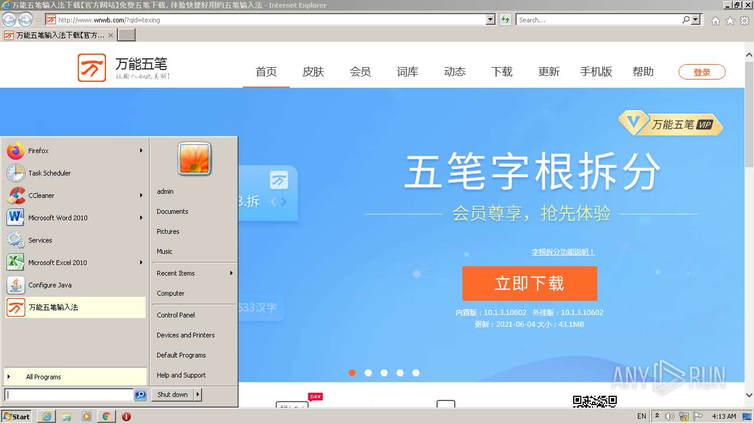This screenshot has width=754, height=424.
Task: Expand CCleaner submenu arrow
Action: tap(141, 196)
